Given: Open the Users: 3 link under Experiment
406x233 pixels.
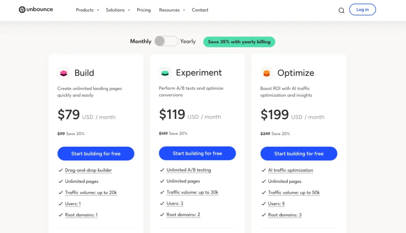Looking at the screenshot, I should (x=174, y=204).
